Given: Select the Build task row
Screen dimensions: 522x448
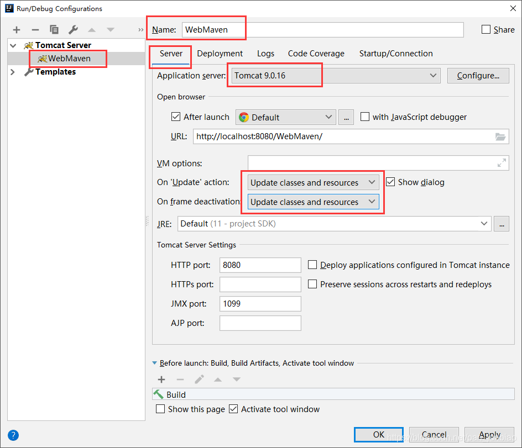Looking at the screenshot, I should [333, 394].
